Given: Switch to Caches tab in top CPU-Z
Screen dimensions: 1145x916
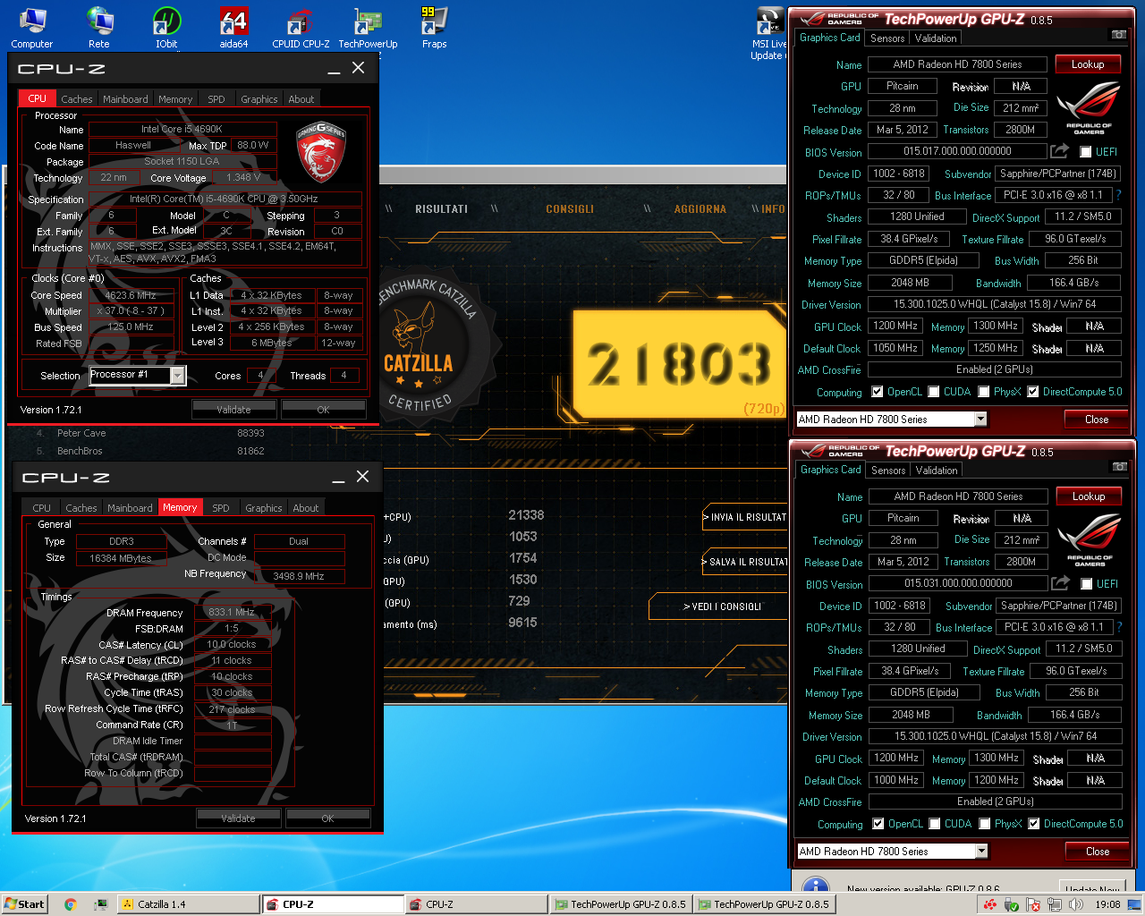Looking at the screenshot, I should click(x=77, y=99).
